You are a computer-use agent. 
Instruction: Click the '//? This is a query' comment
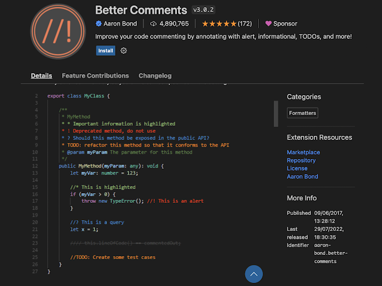tap(97, 223)
